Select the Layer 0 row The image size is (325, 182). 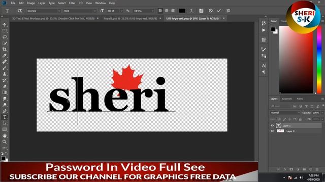pyautogui.click(x=296, y=131)
